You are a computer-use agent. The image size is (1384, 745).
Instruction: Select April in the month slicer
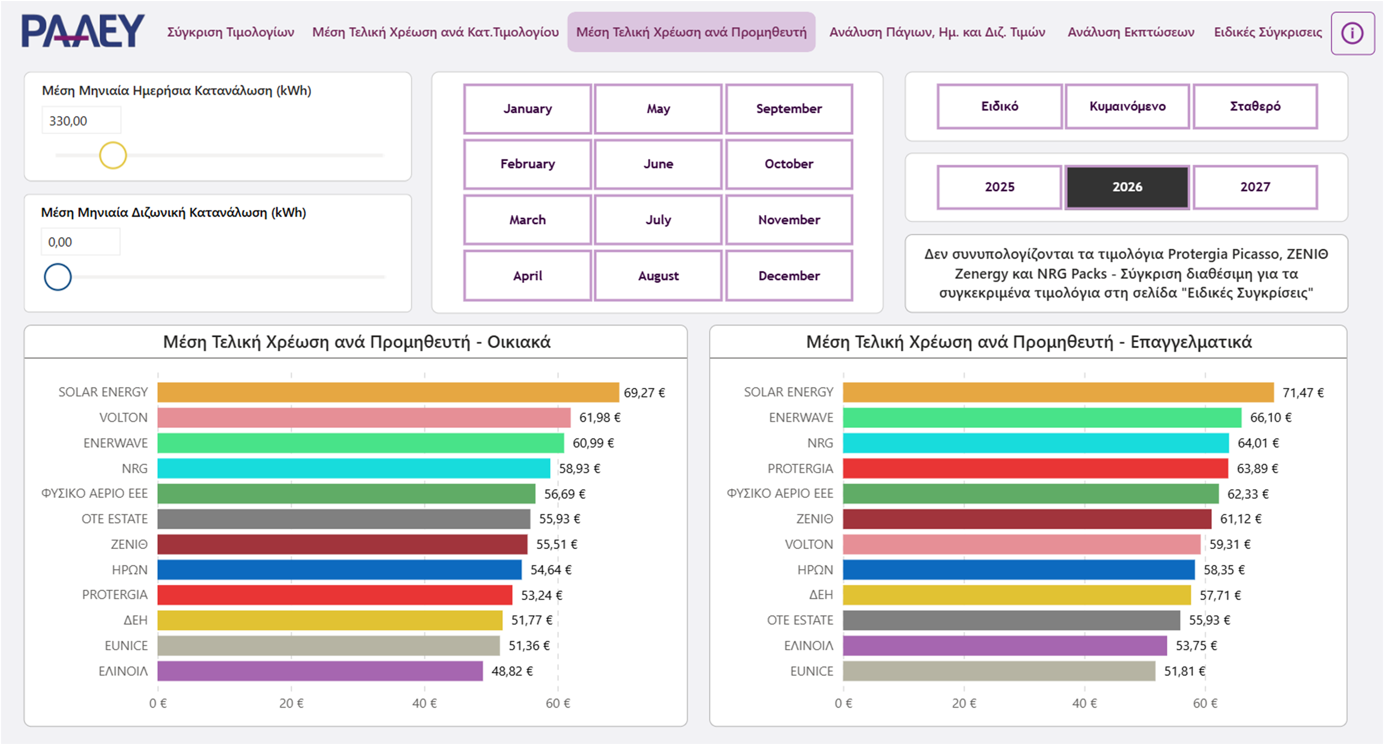527,276
